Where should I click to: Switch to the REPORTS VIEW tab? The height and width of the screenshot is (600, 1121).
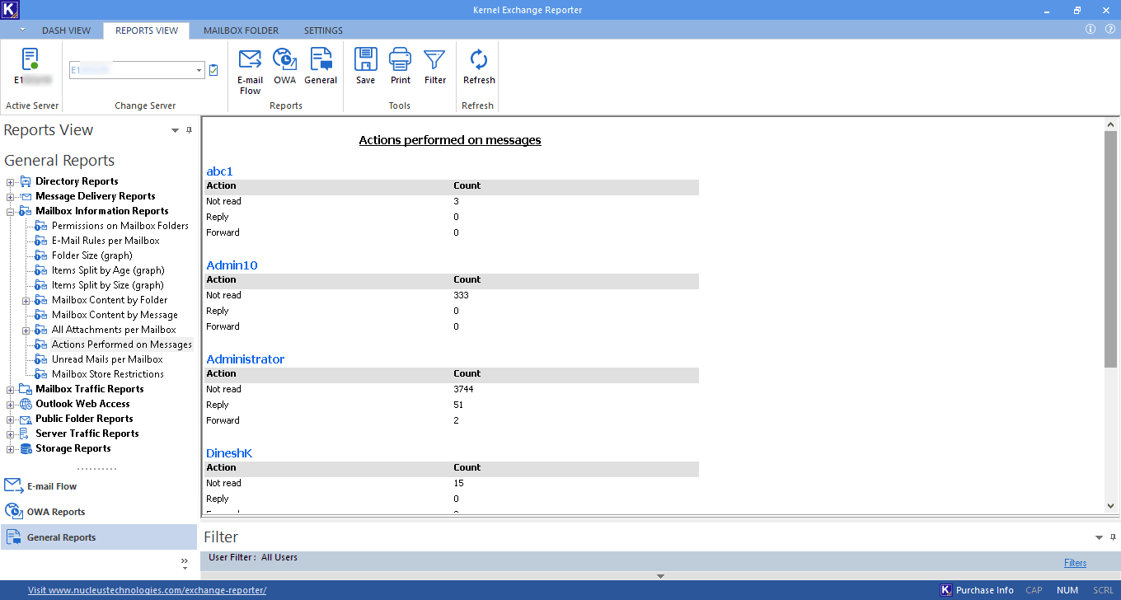(147, 30)
